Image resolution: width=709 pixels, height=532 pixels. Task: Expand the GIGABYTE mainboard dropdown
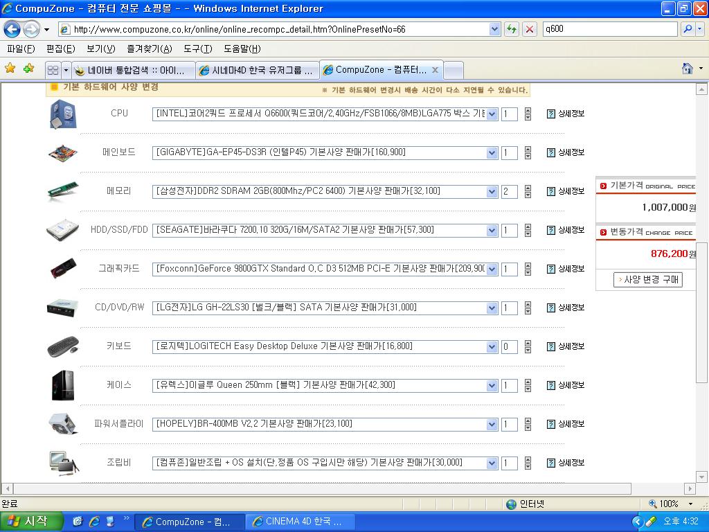(492, 153)
